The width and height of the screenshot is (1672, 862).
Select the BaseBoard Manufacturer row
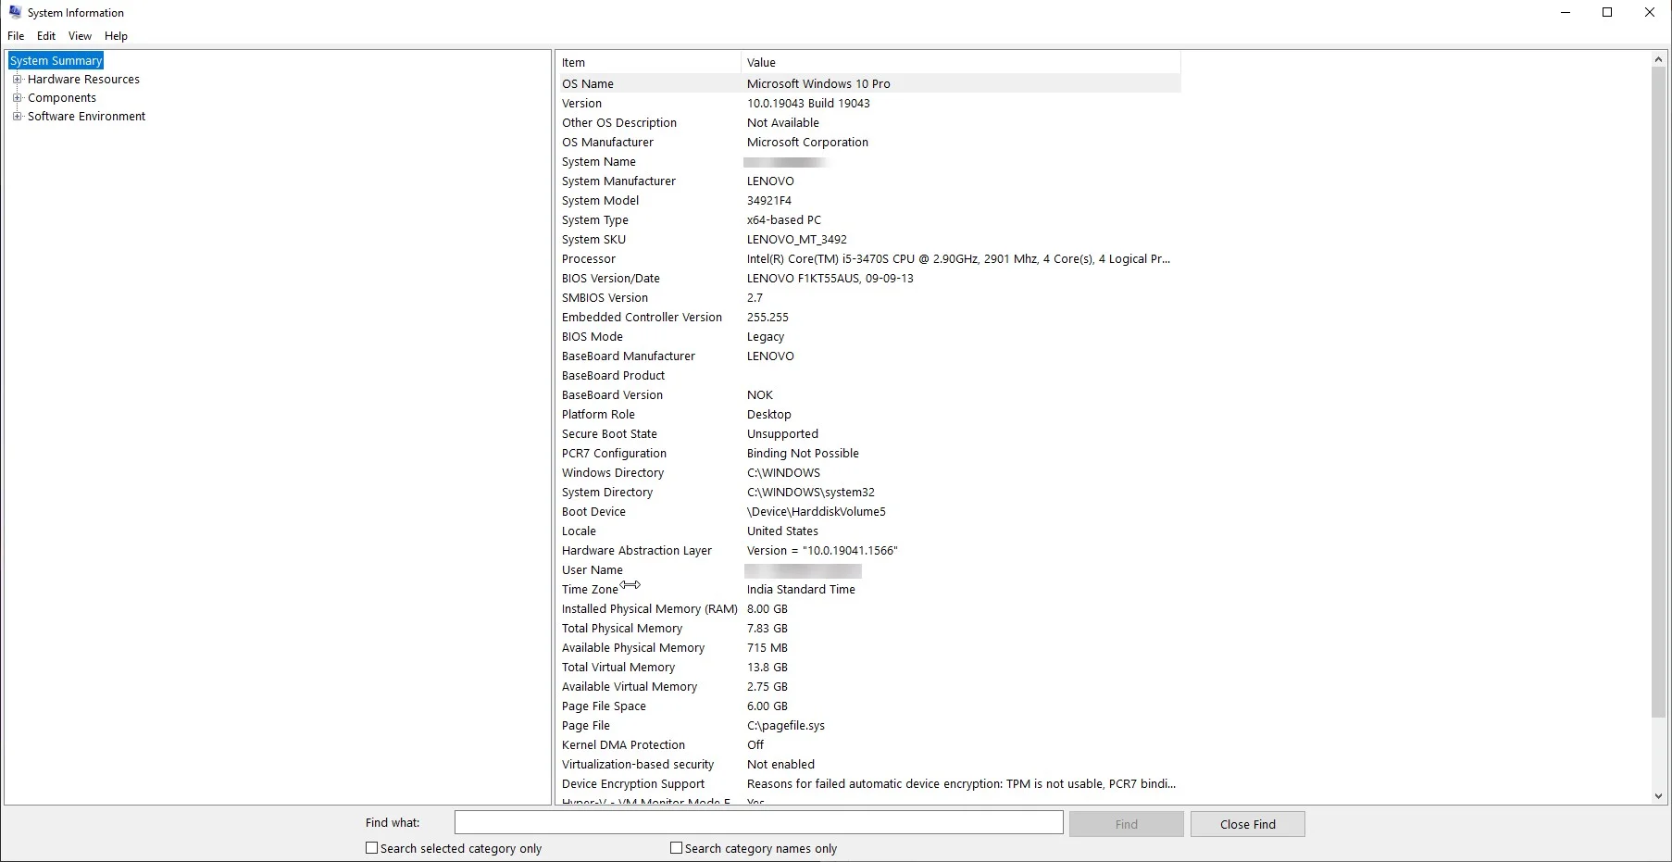(868, 356)
